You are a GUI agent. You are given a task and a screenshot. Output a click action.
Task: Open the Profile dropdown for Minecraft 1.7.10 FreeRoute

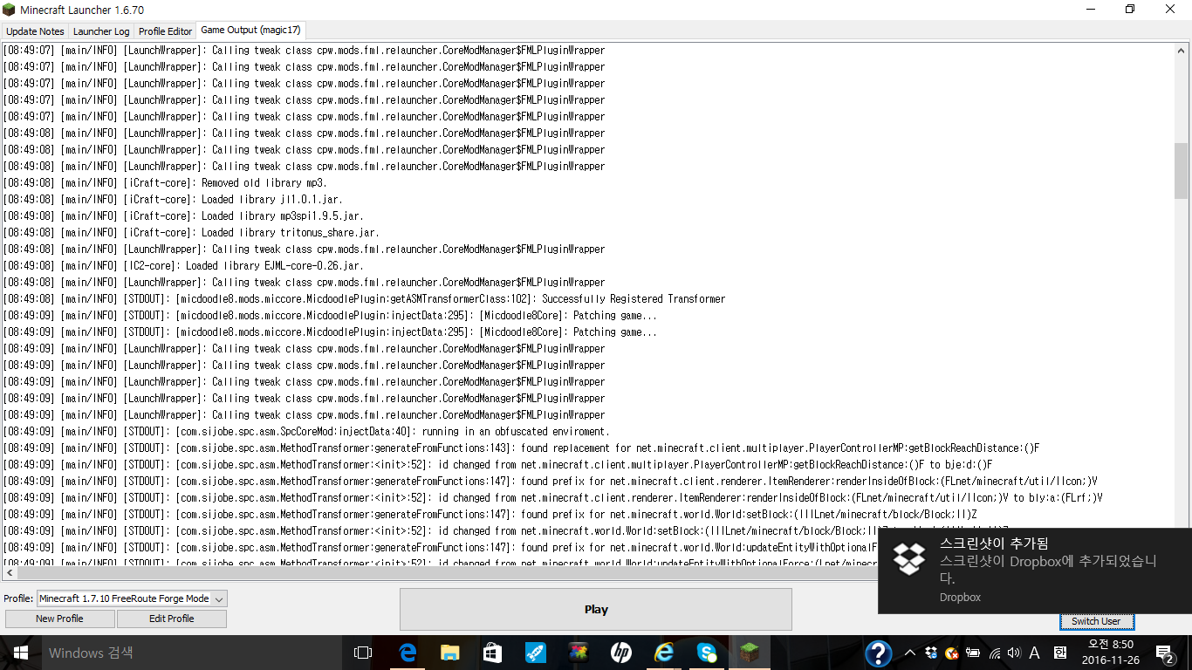132,598
